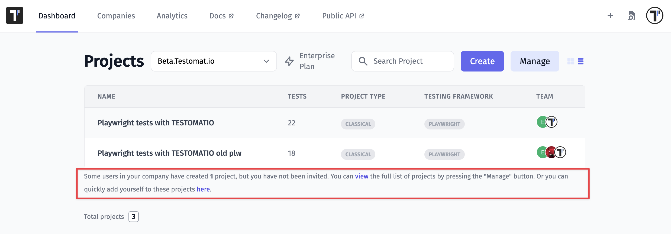Click the TESTING FRAMEWORK column header
This screenshot has width=671, height=234.
tap(459, 96)
